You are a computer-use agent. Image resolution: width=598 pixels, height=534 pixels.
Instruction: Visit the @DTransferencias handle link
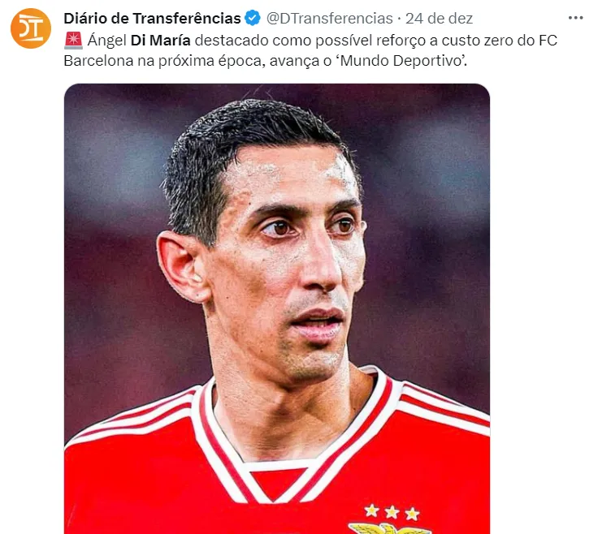click(330, 19)
